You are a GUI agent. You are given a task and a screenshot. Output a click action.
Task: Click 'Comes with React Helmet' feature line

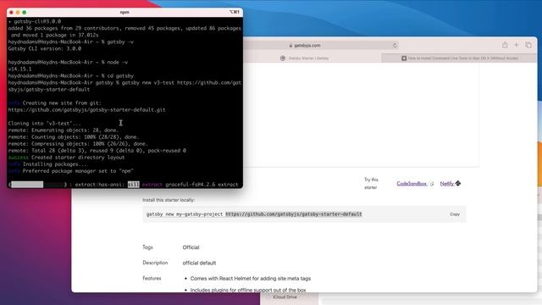(x=251, y=279)
